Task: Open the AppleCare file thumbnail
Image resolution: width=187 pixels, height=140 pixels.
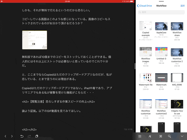Action: pyautogui.click(x=161, y=26)
